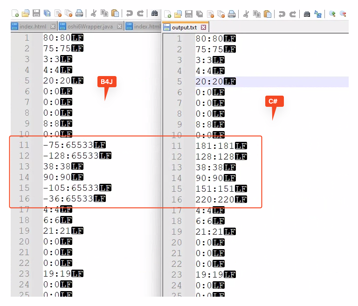358x306 pixels.
Task: Click Cut scissors icon in B4J window toolbar
Action: click(94, 13)
